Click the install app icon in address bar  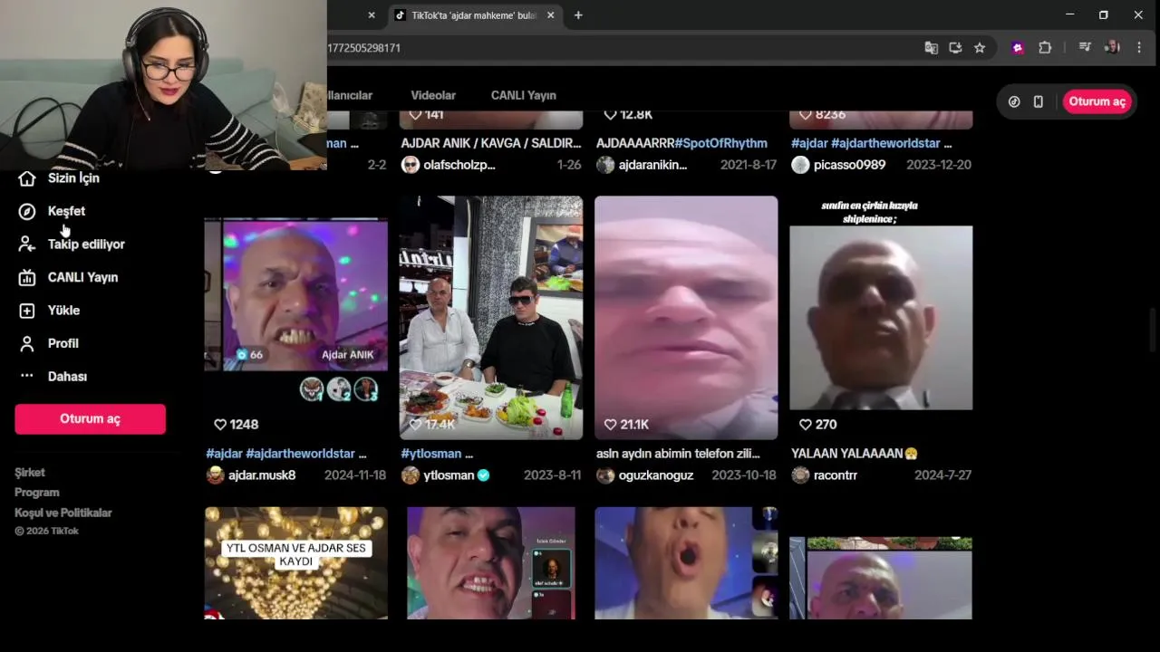(955, 48)
